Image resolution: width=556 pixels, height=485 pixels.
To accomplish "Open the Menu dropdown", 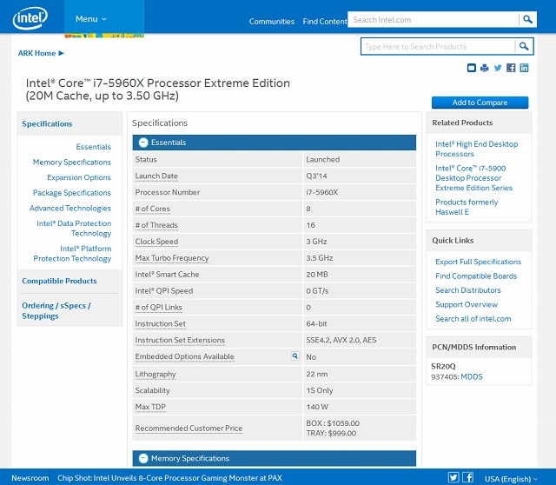I will pos(90,19).
